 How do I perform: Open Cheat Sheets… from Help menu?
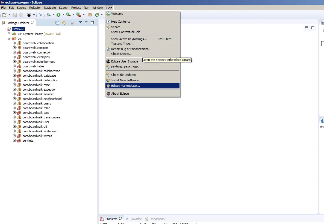tap(142, 54)
